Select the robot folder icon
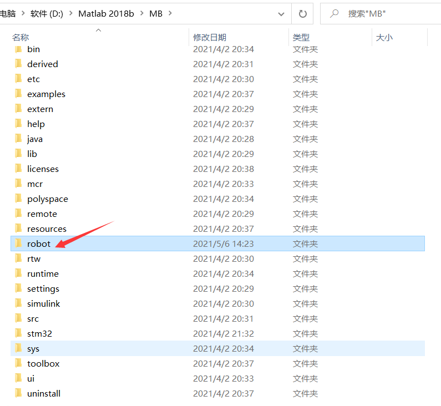441x406 pixels. [18, 243]
